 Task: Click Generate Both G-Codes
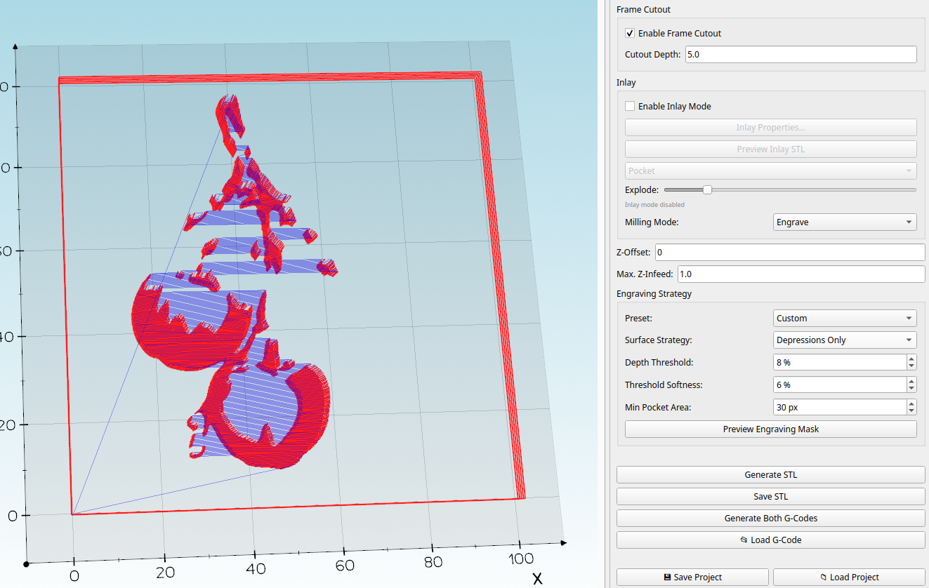click(x=770, y=519)
